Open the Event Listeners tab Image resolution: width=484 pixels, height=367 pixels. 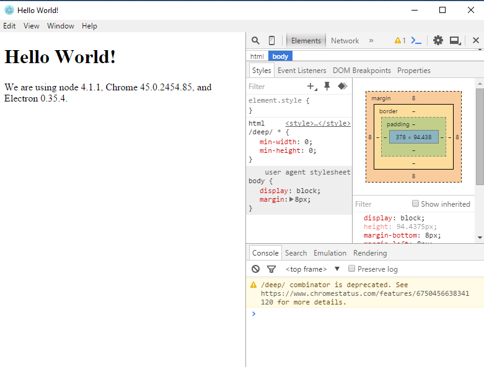click(x=302, y=71)
